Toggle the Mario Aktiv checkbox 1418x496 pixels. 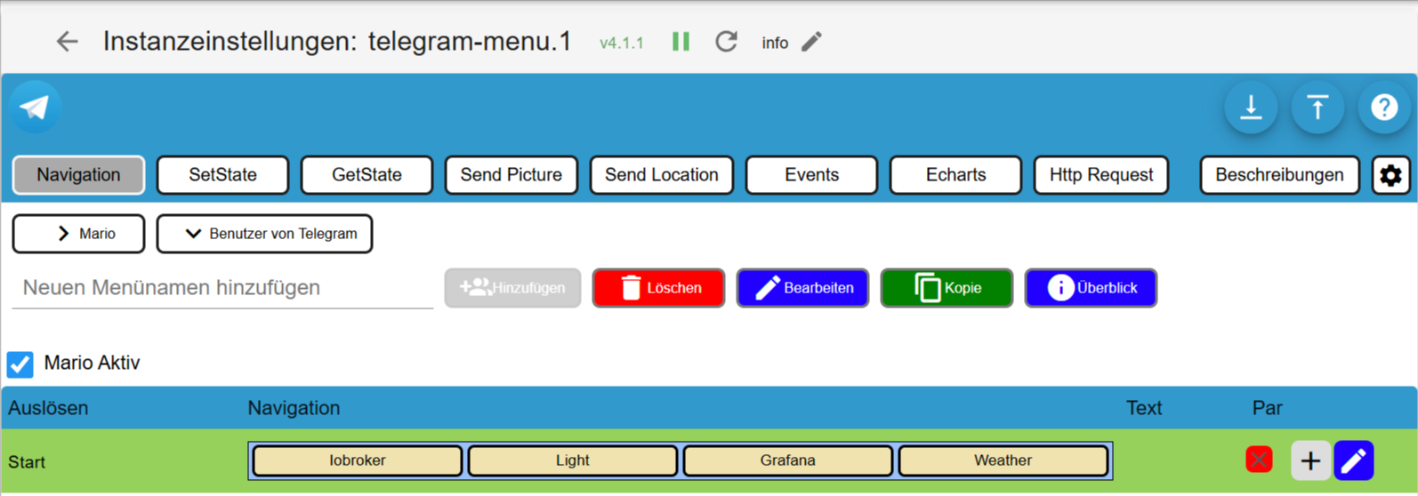(20, 364)
